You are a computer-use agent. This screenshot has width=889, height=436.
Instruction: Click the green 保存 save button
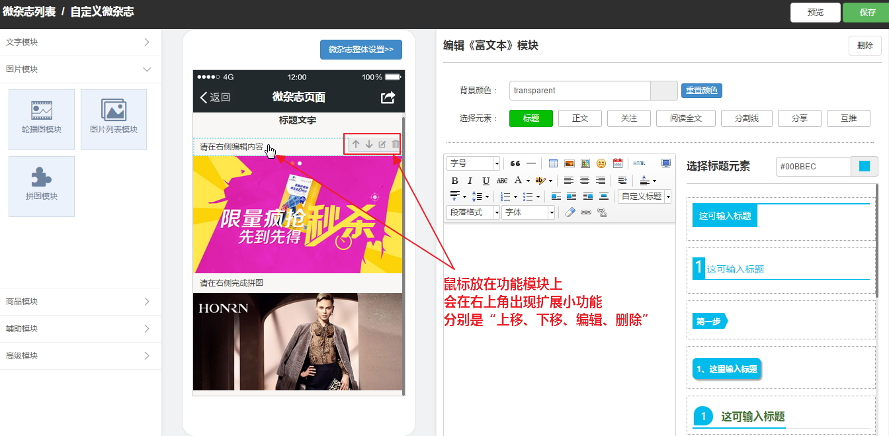tap(867, 12)
